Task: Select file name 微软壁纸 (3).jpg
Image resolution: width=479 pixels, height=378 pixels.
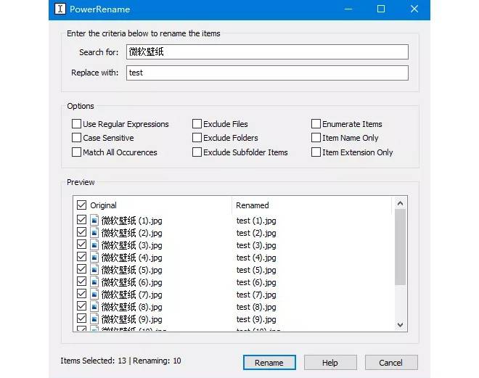Action: click(x=131, y=245)
